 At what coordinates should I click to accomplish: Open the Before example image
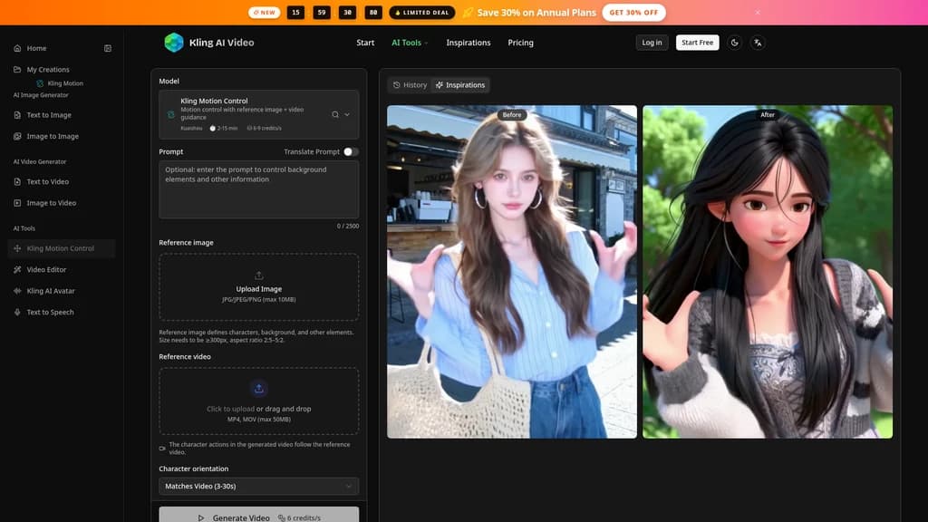(512, 272)
